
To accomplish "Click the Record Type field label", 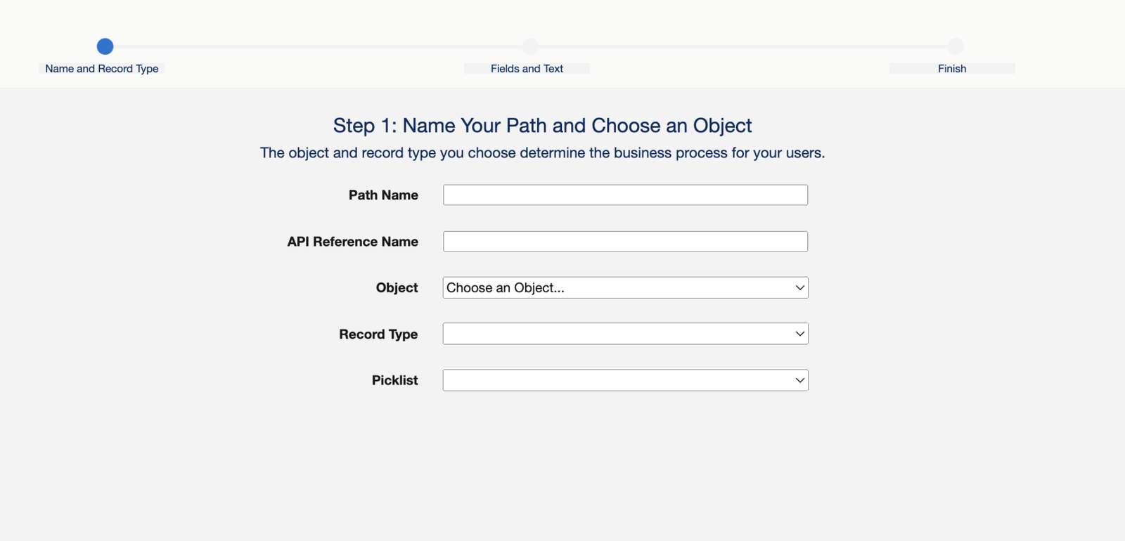I will click(378, 334).
